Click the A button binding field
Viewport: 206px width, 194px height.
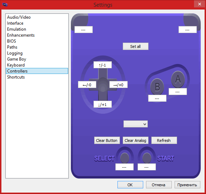(178, 92)
